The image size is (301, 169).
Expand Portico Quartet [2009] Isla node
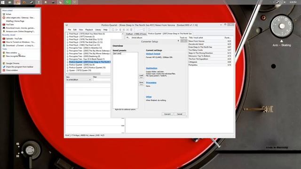[68, 65]
